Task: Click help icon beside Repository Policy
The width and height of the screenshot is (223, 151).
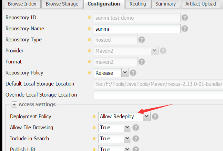Action: tap(133, 73)
